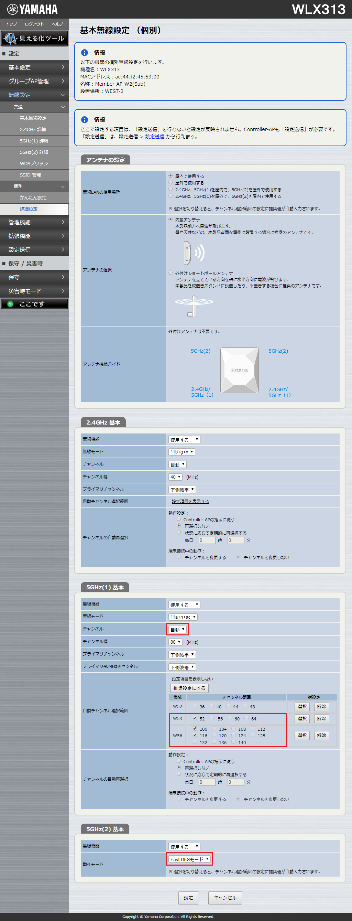Select 屋外で使用する radio option
352x921 pixels.
170,182
